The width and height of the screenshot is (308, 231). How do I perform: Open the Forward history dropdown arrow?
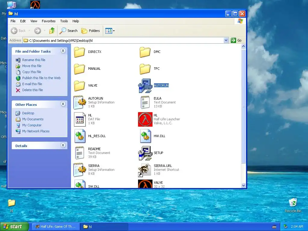(45, 31)
